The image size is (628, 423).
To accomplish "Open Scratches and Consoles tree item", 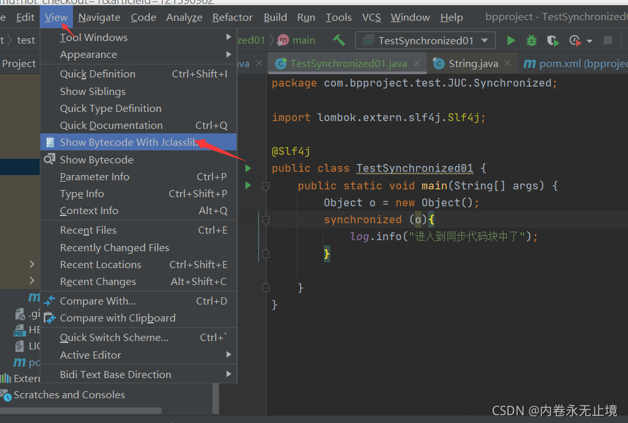I will tap(69, 395).
